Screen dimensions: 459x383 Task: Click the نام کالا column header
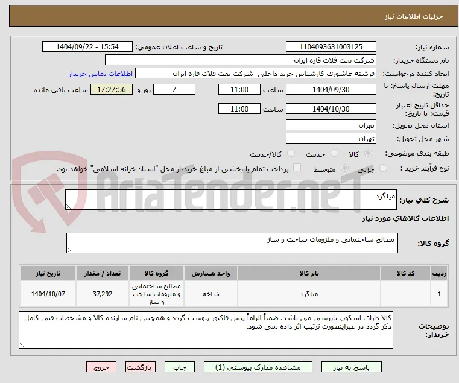click(x=309, y=273)
